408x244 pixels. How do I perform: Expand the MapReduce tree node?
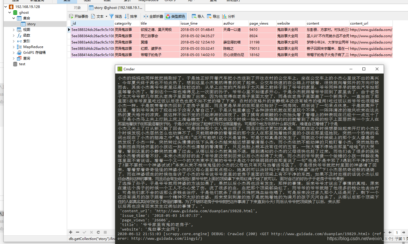click(13, 47)
